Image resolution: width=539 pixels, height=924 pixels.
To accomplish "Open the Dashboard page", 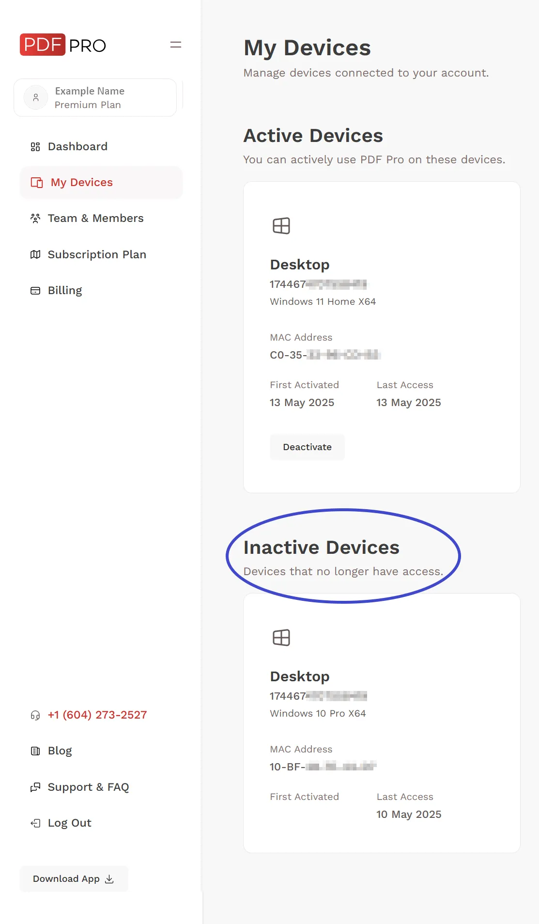I will (x=101, y=147).
